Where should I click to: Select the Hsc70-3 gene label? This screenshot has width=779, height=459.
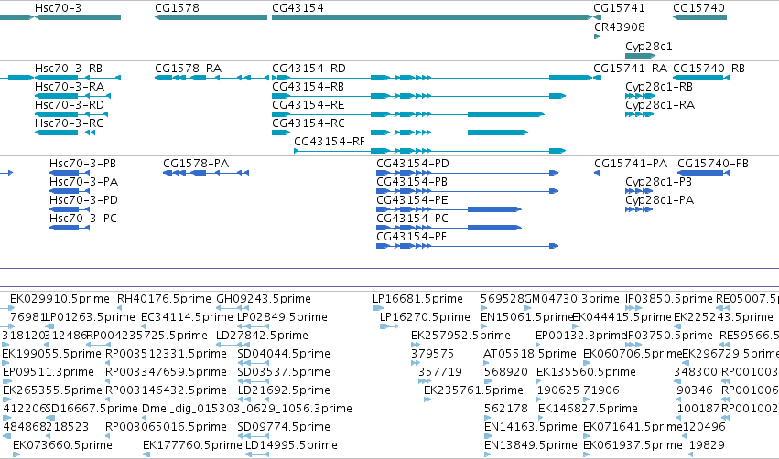point(58,8)
